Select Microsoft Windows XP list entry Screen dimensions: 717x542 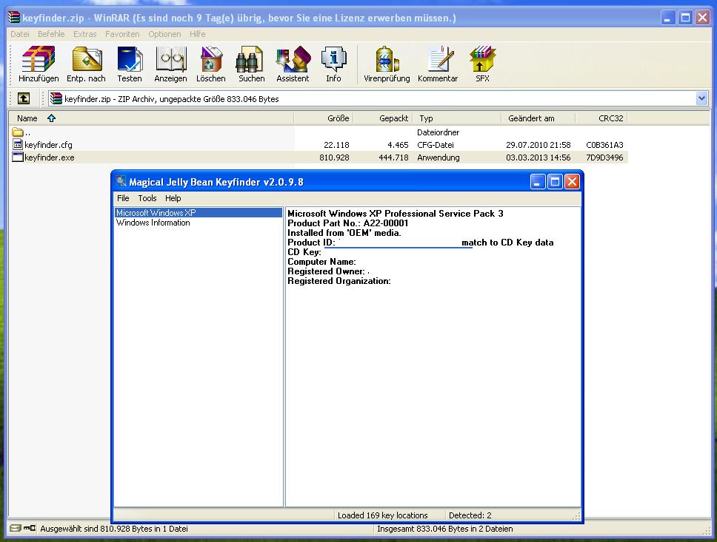(x=198, y=213)
